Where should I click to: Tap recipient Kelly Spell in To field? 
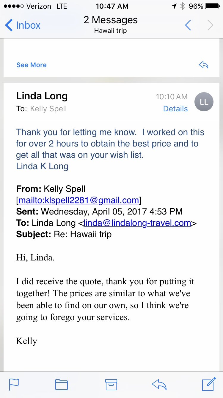(x=48, y=109)
